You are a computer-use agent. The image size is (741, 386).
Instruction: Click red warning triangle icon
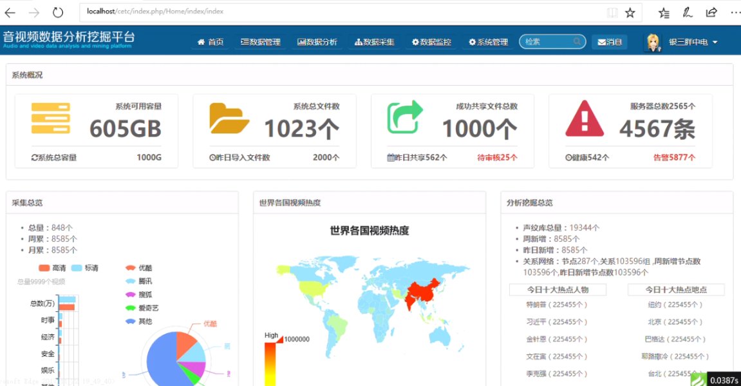[x=585, y=119]
